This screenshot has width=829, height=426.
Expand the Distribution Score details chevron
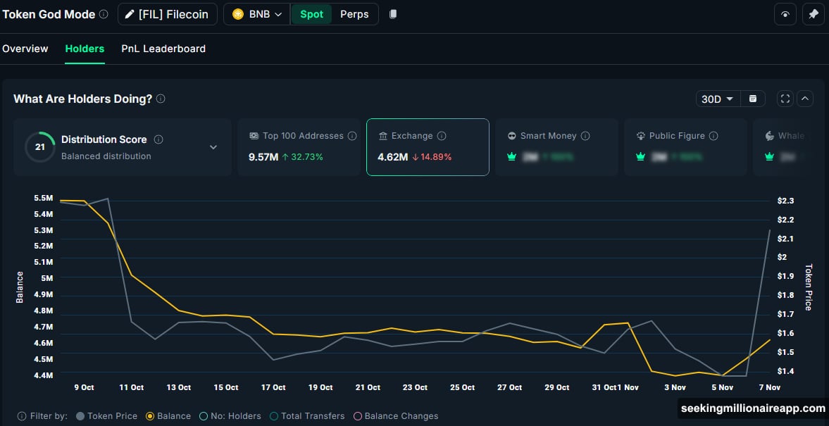point(213,147)
